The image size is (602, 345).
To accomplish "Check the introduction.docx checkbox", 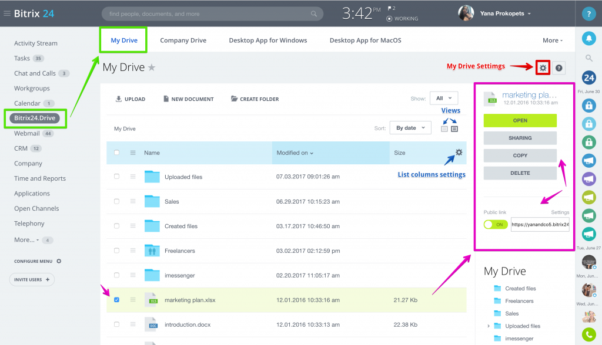I will click(x=117, y=324).
